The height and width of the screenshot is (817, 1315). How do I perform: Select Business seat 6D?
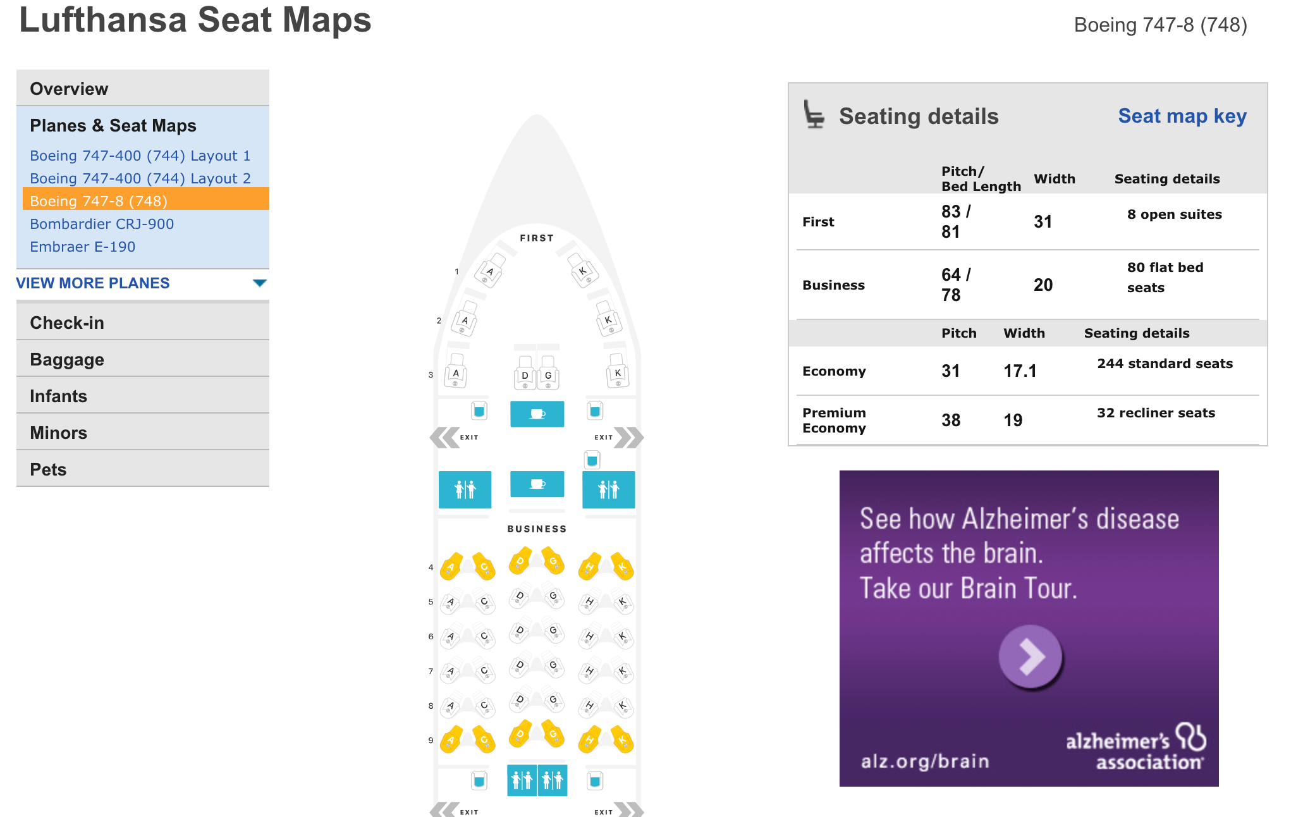520,630
